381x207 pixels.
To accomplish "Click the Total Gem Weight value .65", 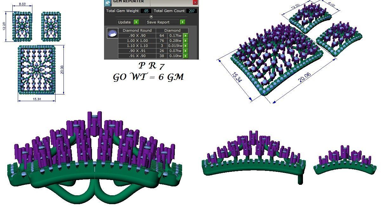I will coord(146,11).
